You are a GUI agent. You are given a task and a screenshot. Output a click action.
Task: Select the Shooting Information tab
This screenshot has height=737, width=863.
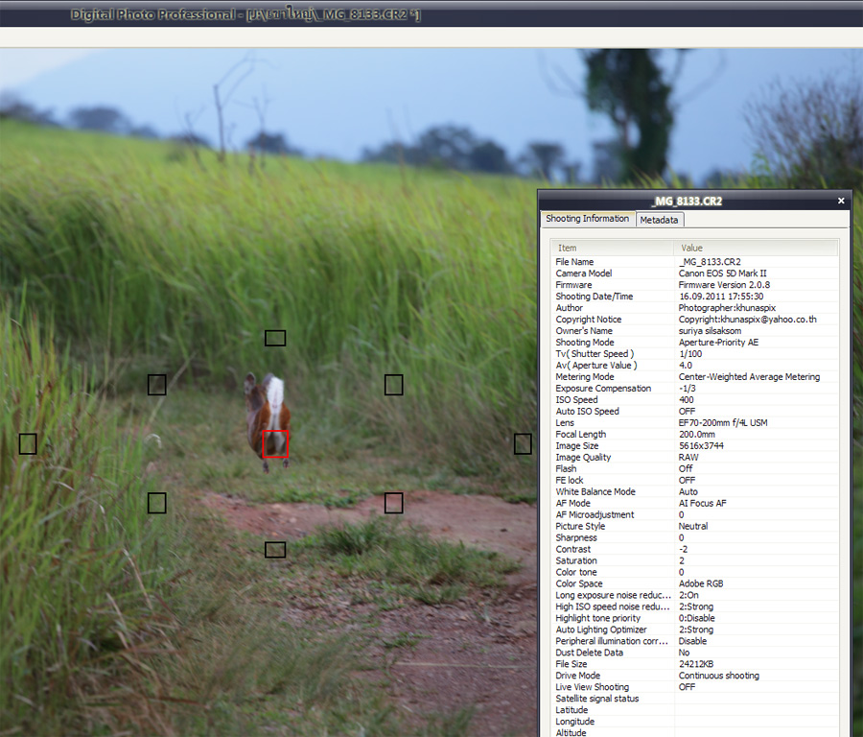coord(587,219)
